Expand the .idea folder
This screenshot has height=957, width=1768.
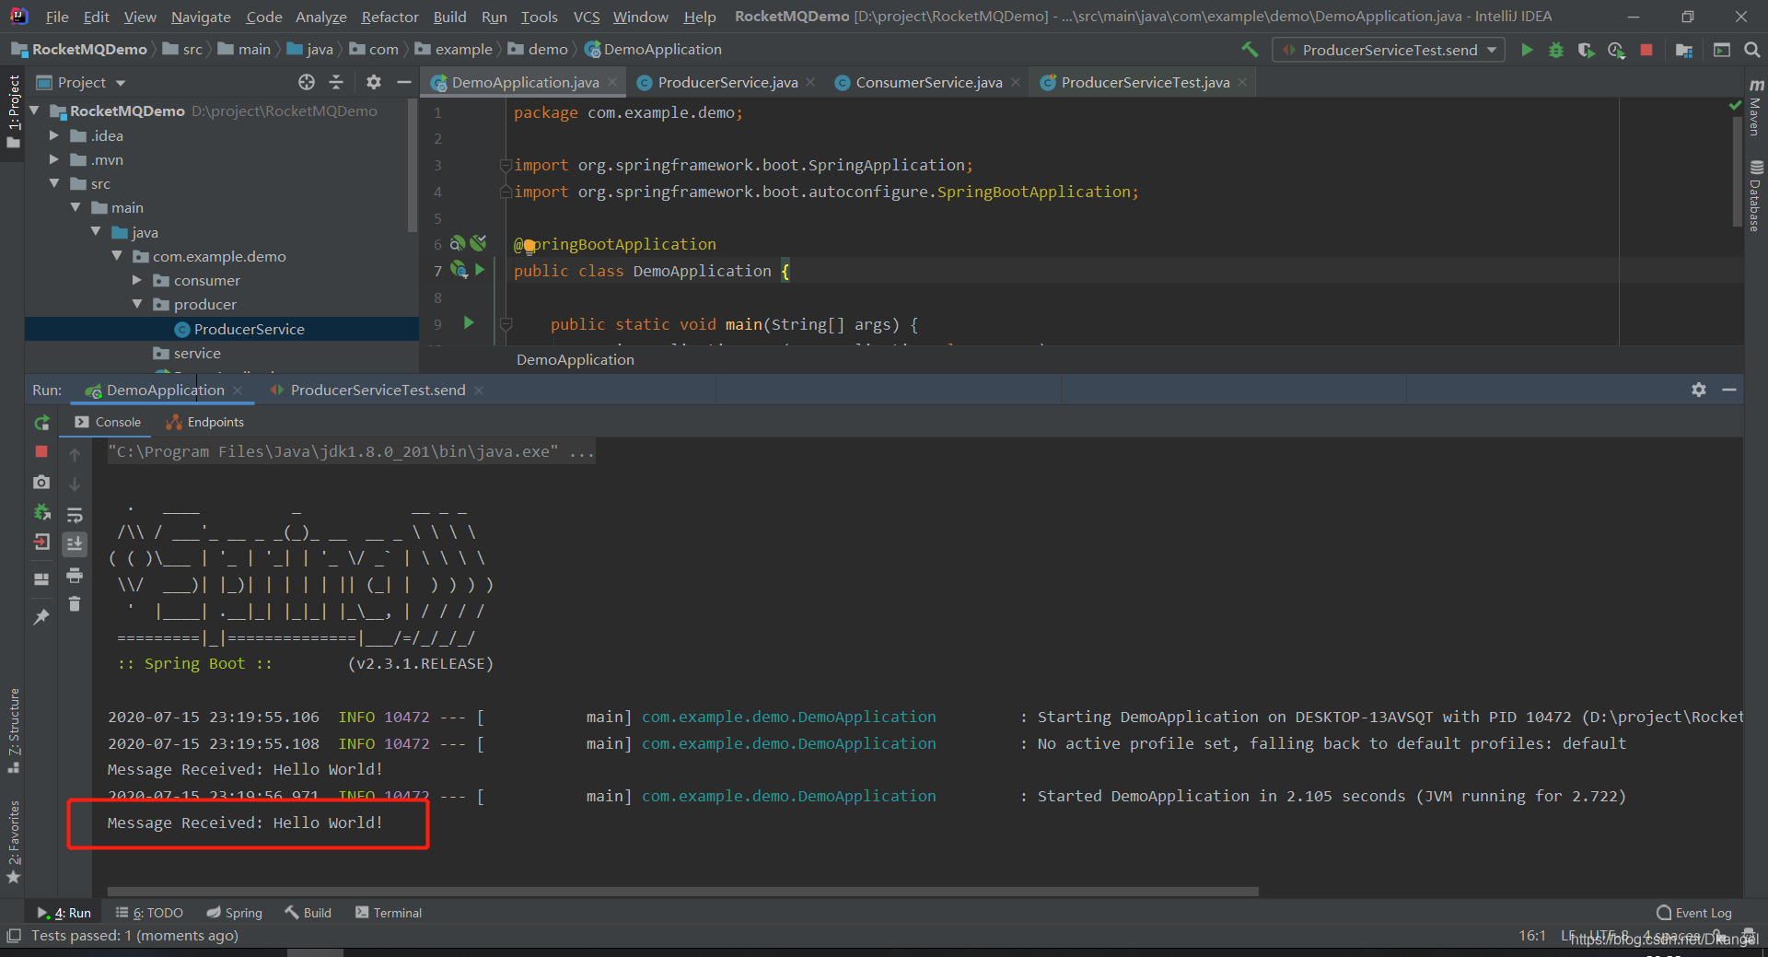pyautogui.click(x=54, y=135)
